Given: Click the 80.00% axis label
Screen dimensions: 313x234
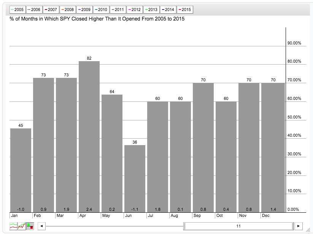Looking at the screenshot, I should (x=294, y=62).
